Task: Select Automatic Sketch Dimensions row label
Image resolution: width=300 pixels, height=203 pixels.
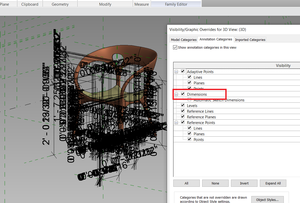Action: coord(219,100)
